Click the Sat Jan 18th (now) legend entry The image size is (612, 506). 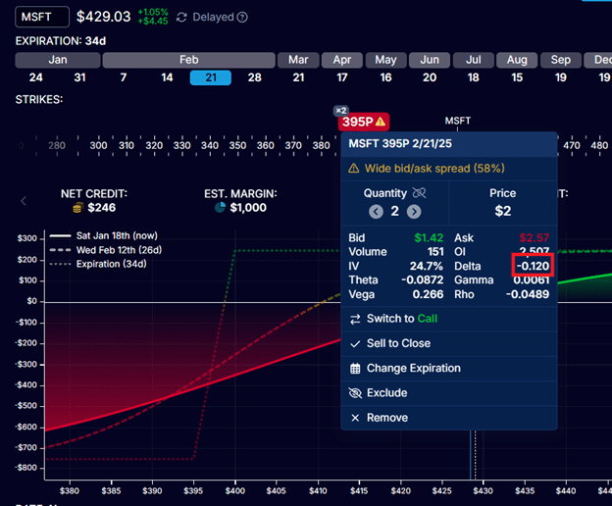point(104,235)
